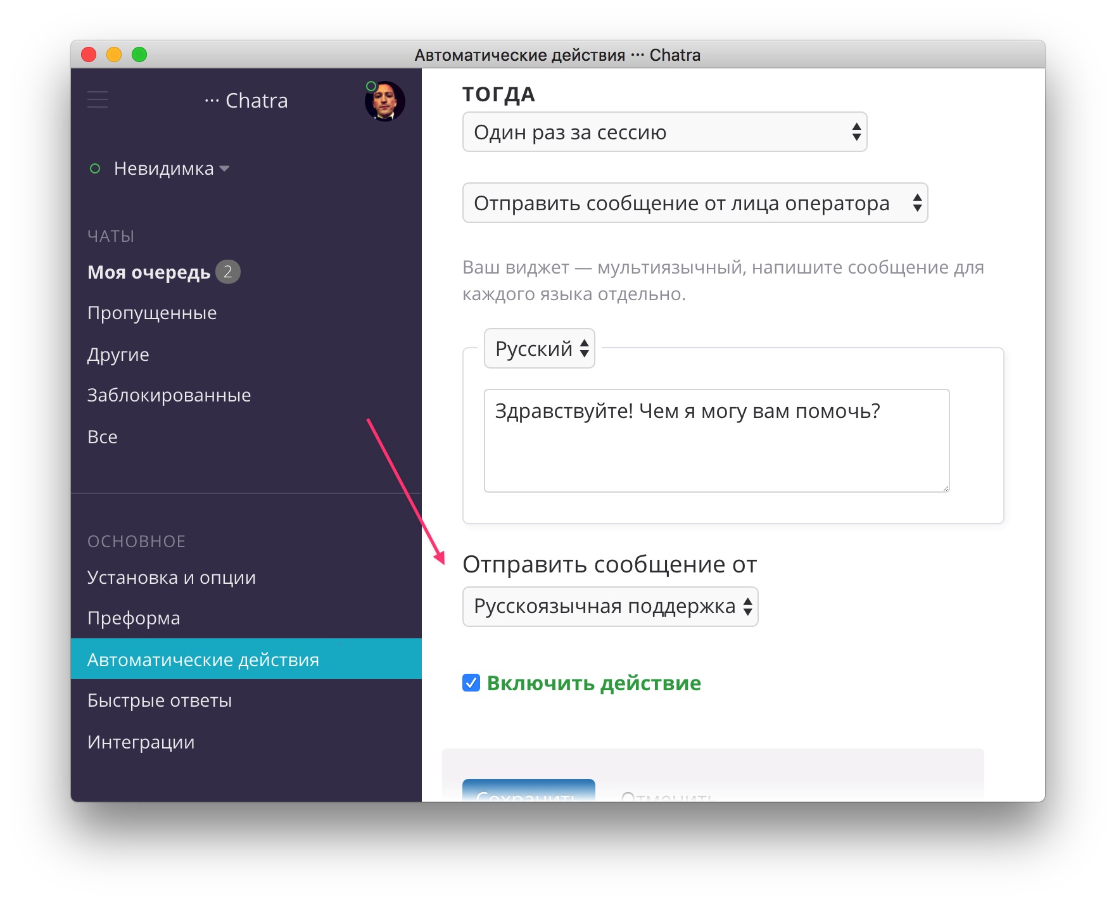Open the Один раз за сессию dropdown

(x=664, y=132)
